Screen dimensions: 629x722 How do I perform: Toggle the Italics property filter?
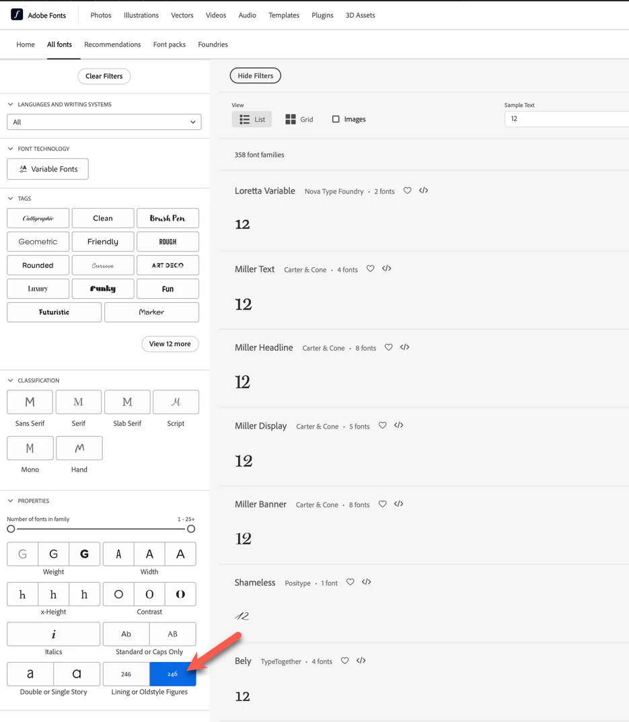tap(53, 634)
